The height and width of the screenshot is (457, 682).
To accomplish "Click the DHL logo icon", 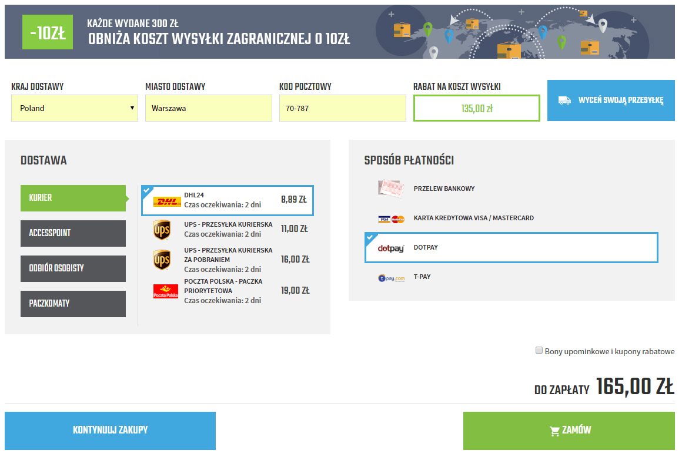I will (167, 201).
